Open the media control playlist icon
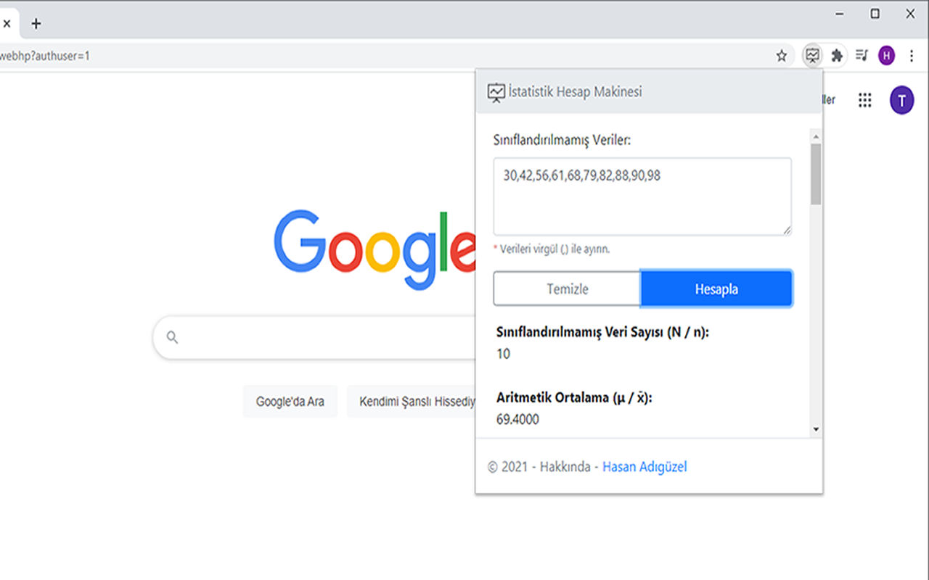This screenshot has height=580, width=929. [x=862, y=55]
